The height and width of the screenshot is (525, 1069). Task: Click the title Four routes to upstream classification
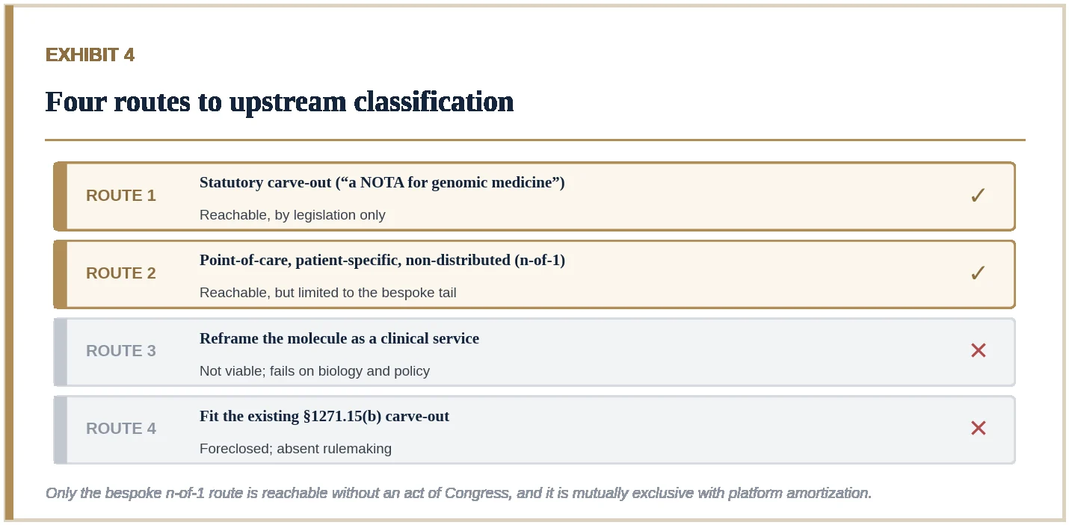tap(280, 102)
